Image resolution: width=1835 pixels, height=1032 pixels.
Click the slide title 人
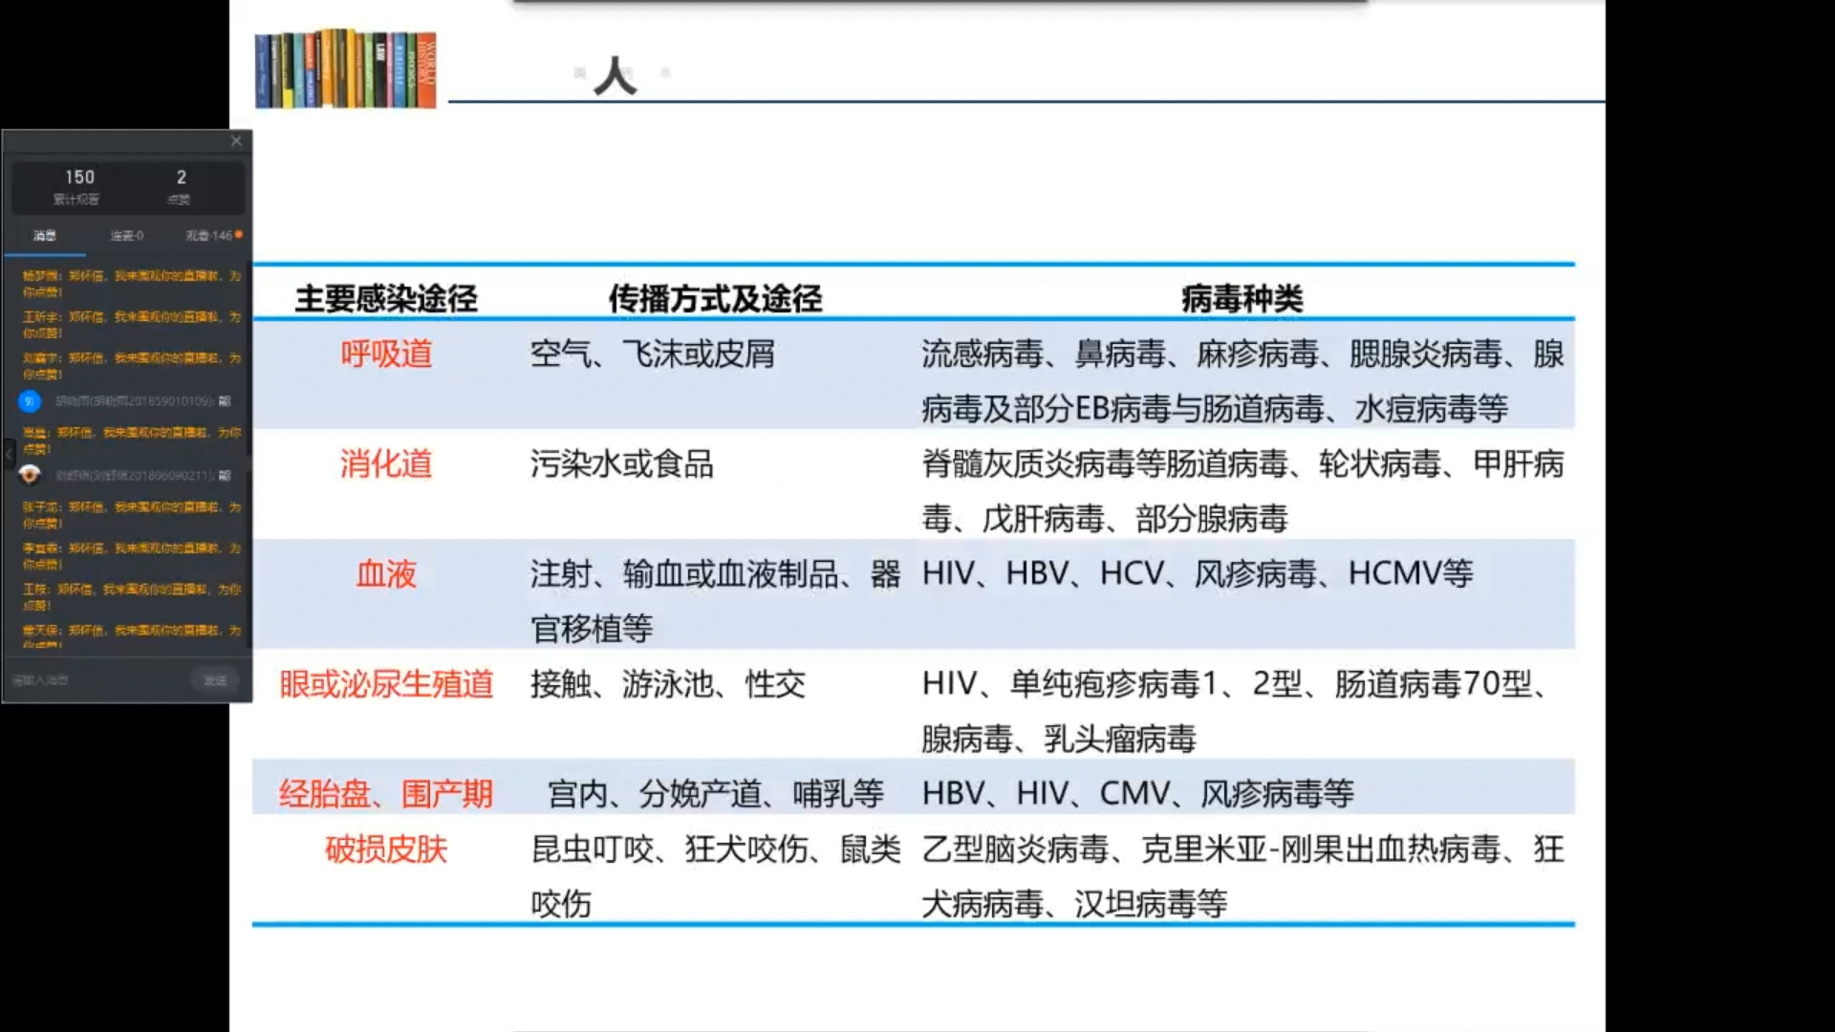615,75
